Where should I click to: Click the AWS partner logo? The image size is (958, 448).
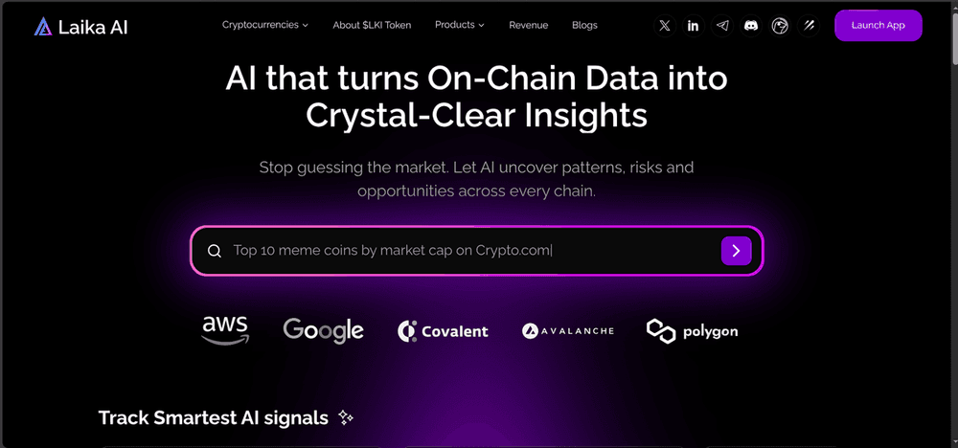click(225, 330)
